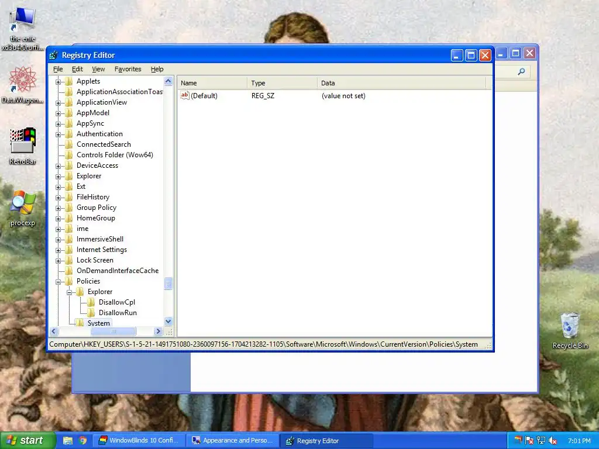Expand the Authentication key

(x=58, y=134)
